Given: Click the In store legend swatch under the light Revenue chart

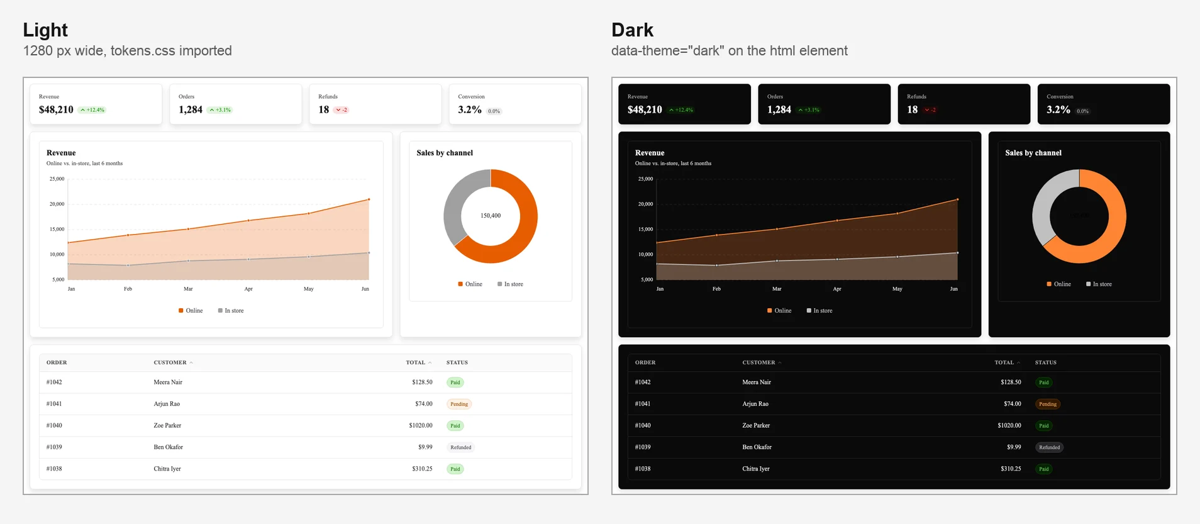Looking at the screenshot, I should [x=220, y=311].
